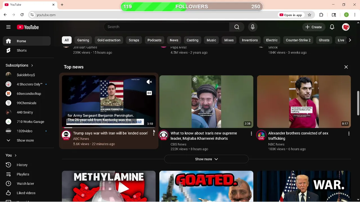
Task: Open 99Chemicals subscription channel
Action: (x=27, y=103)
